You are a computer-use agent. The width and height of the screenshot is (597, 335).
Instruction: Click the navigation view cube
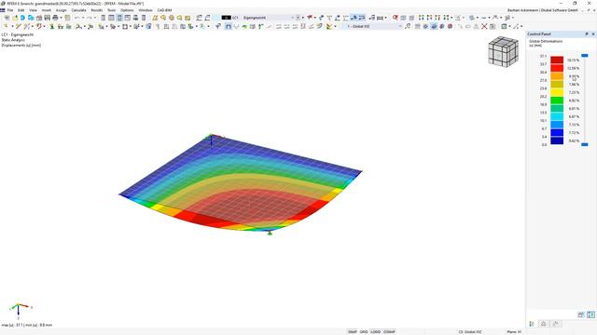(x=504, y=52)
